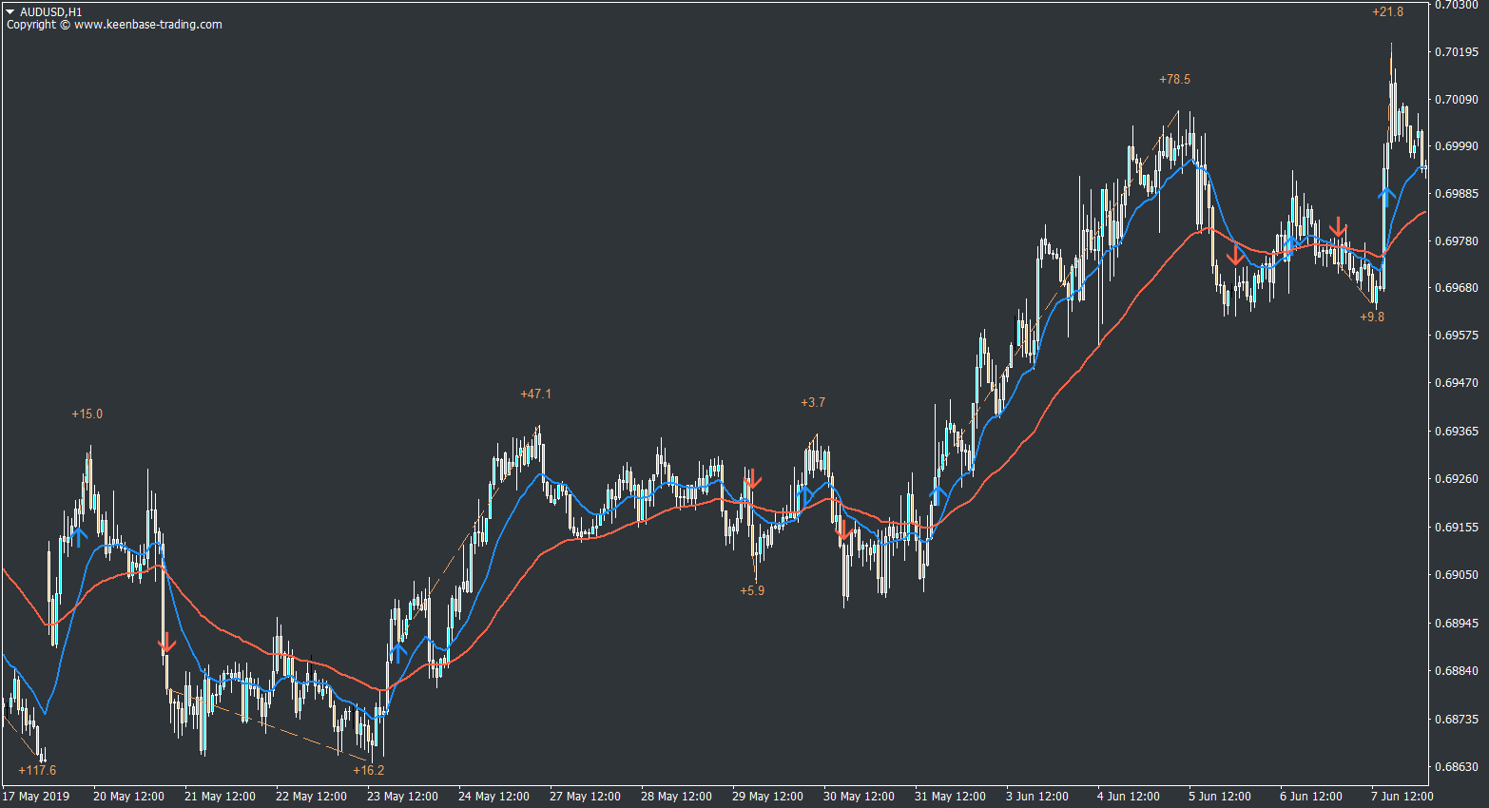Click the 20 May 12:00 time label
The image size is (1489, 808).
pyautogui.click(x=128, y=797)
